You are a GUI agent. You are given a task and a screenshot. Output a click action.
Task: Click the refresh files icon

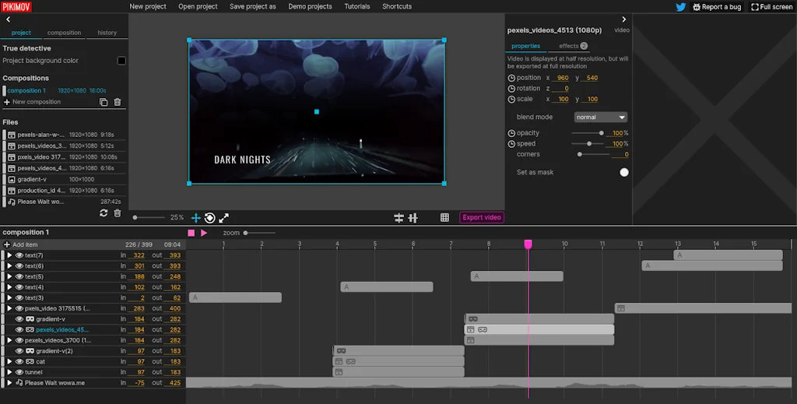click(104, 213)
